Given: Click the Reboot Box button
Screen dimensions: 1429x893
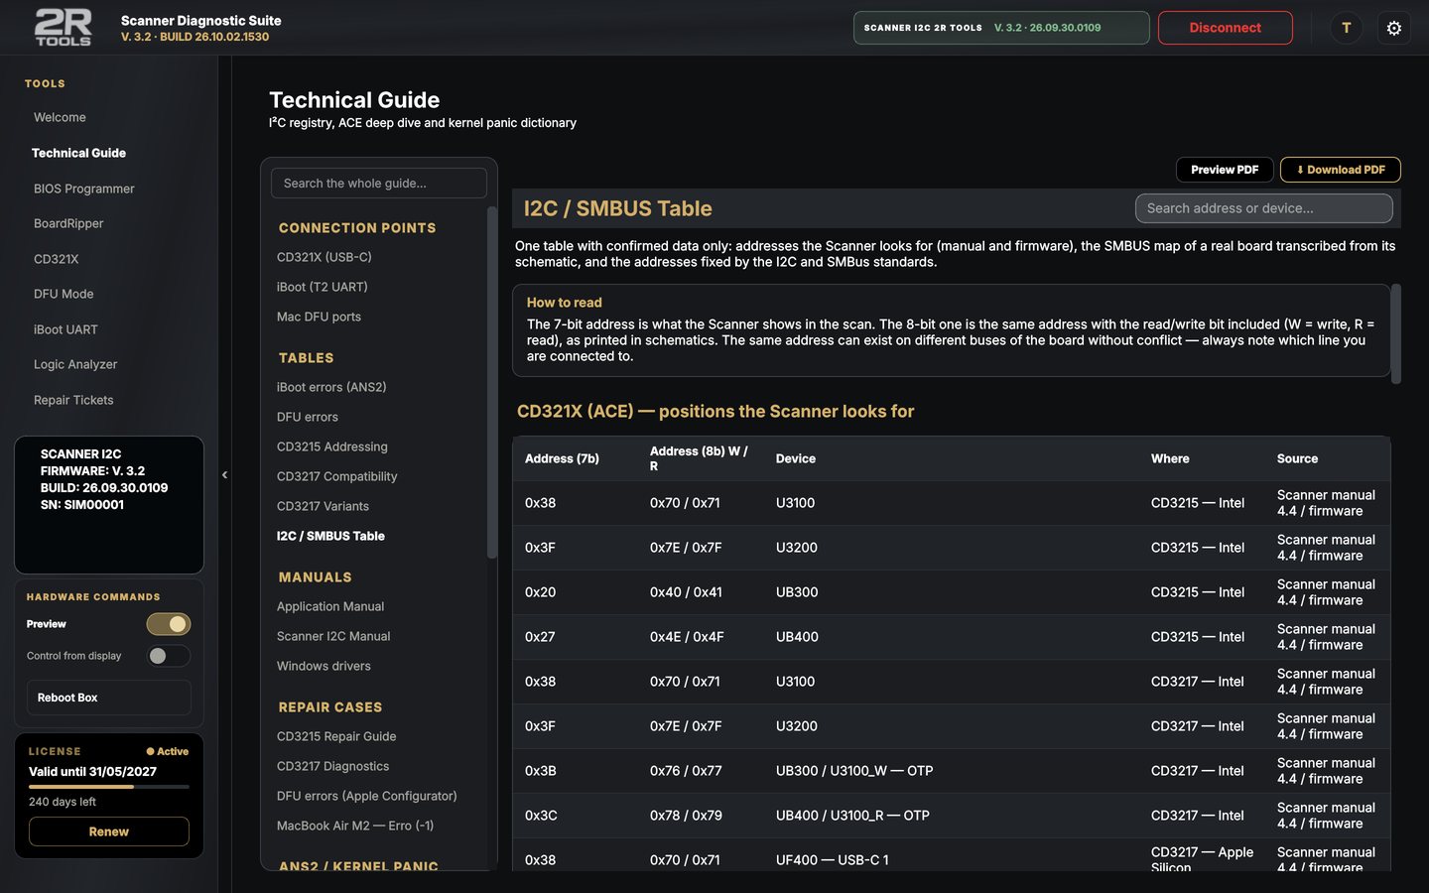Looking at the screenshot, I should tap(108, 698).
